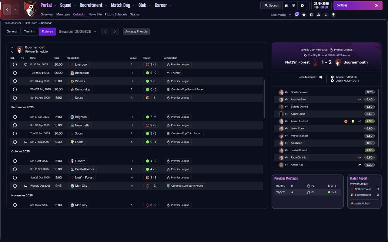Expand the Match Day menu dropdown
The height and width of the screenshot is (242, 388).
coord(134,5)
